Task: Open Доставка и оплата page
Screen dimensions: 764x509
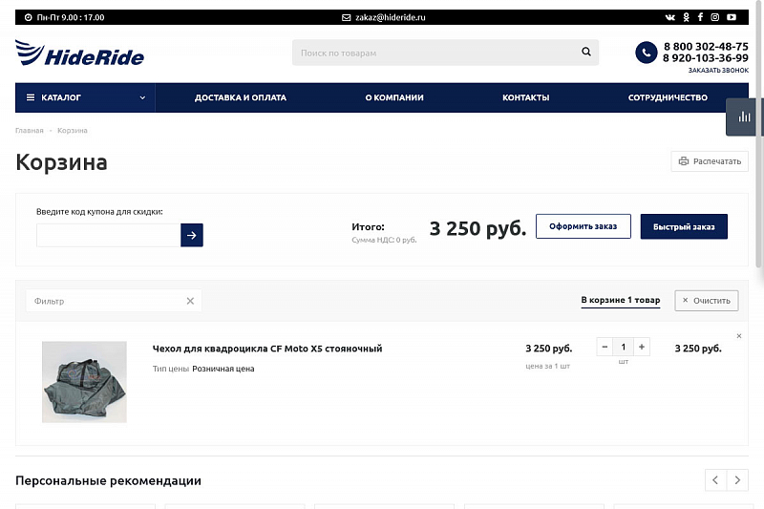Action: [x=241, y=97]
